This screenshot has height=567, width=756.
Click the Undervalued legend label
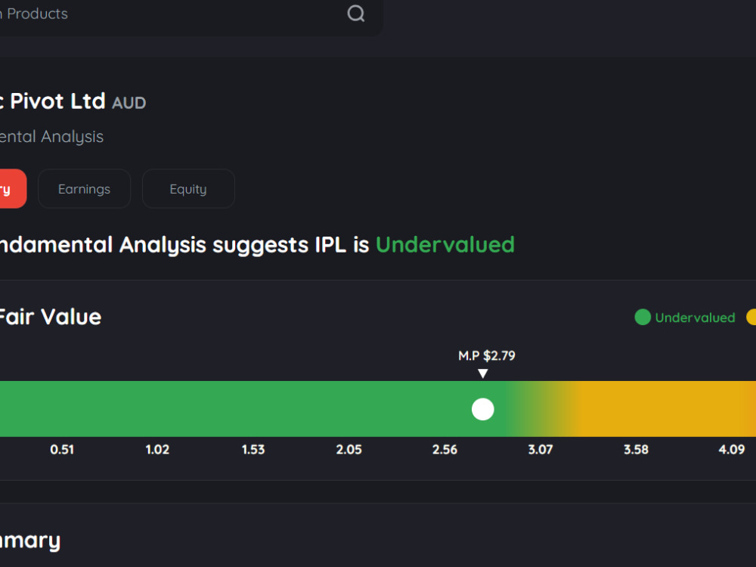[x=695, y=318]
